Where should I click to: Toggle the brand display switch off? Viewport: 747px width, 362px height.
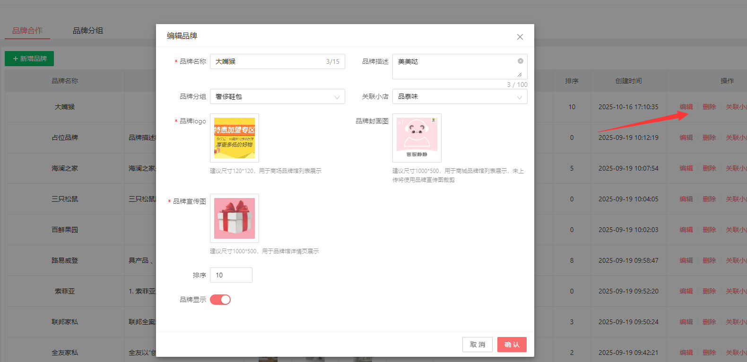220,300
